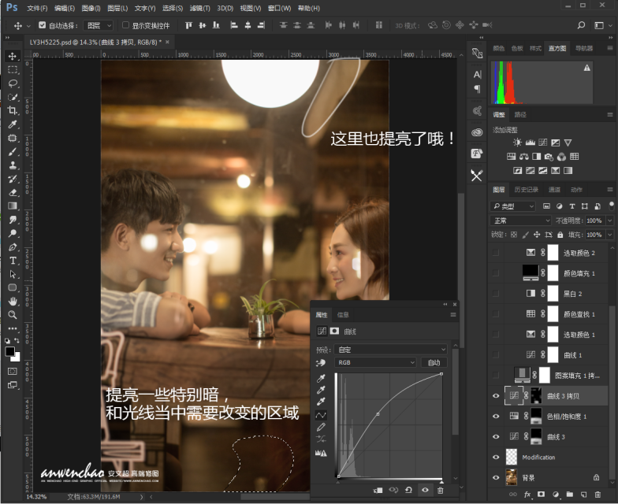This screenshot has width=618, height=504.
Task: Select the Zoom tool
Action: (13, 315)
